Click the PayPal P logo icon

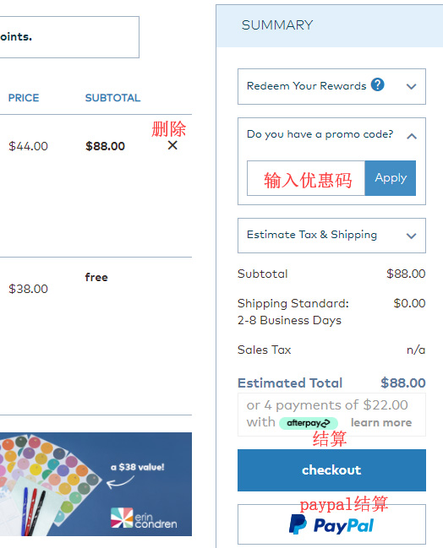298,524
